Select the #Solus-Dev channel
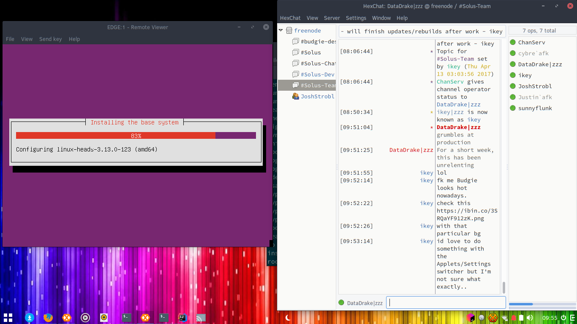 pos(317,74)
